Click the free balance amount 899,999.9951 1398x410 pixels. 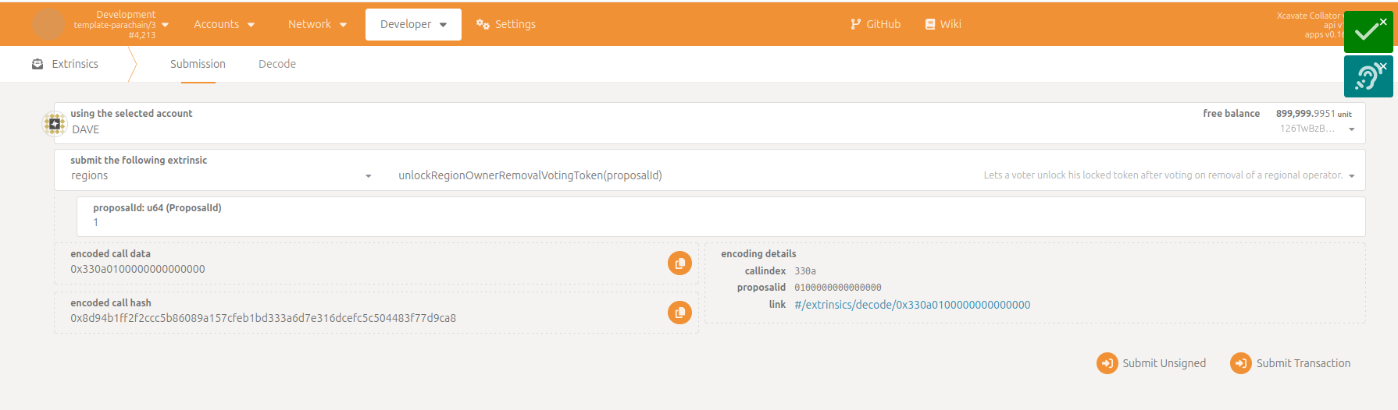tap(1306, 114)
